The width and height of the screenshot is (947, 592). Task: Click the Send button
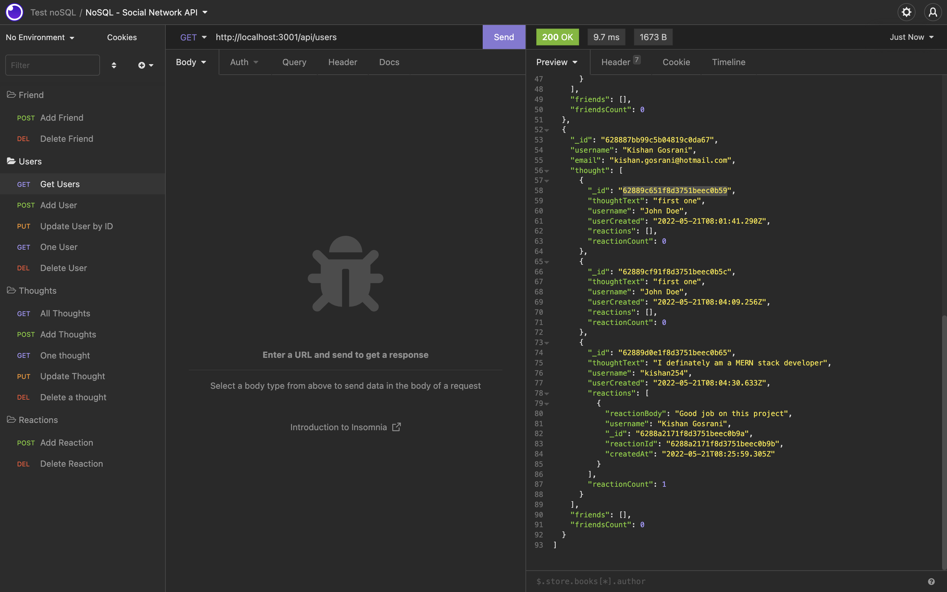point(503,37)
